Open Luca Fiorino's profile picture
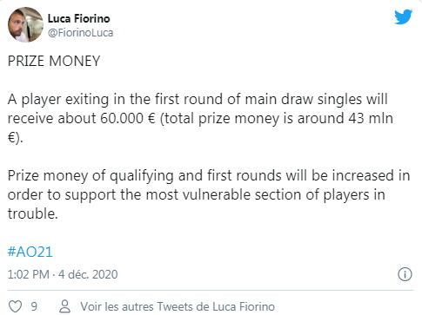The width and height of the screenshot is (422, 315). (x=25, y=24)
